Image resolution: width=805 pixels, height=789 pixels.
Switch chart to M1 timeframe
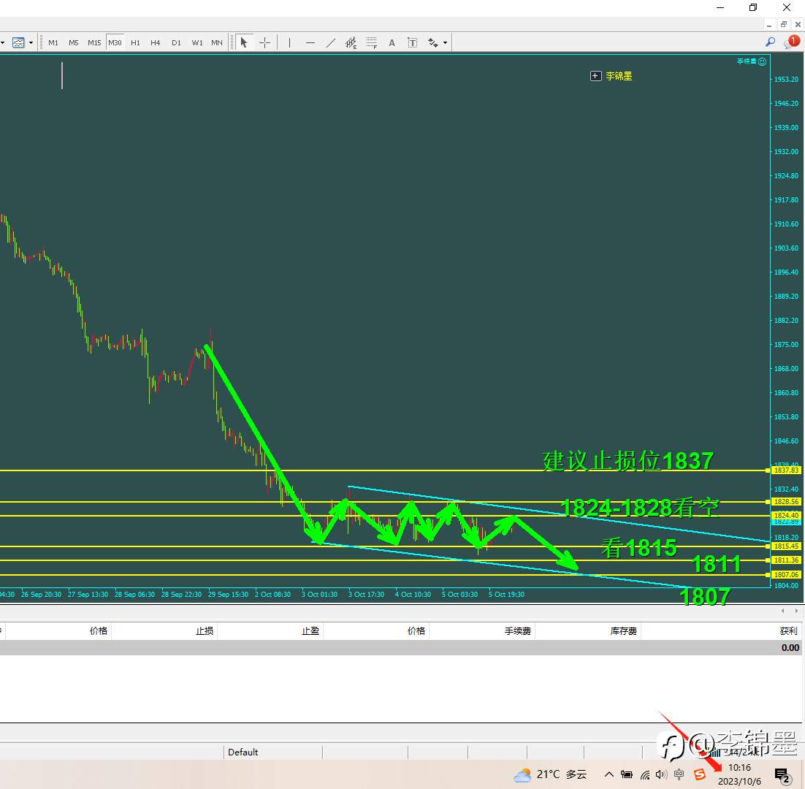coord(53,42)
